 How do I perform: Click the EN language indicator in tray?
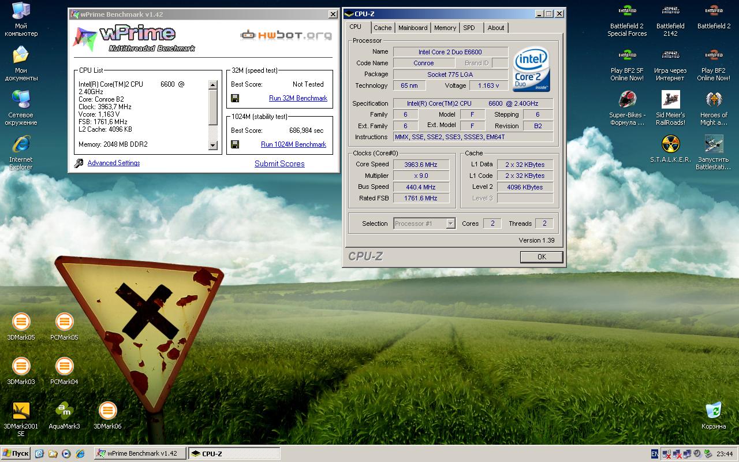655,454
